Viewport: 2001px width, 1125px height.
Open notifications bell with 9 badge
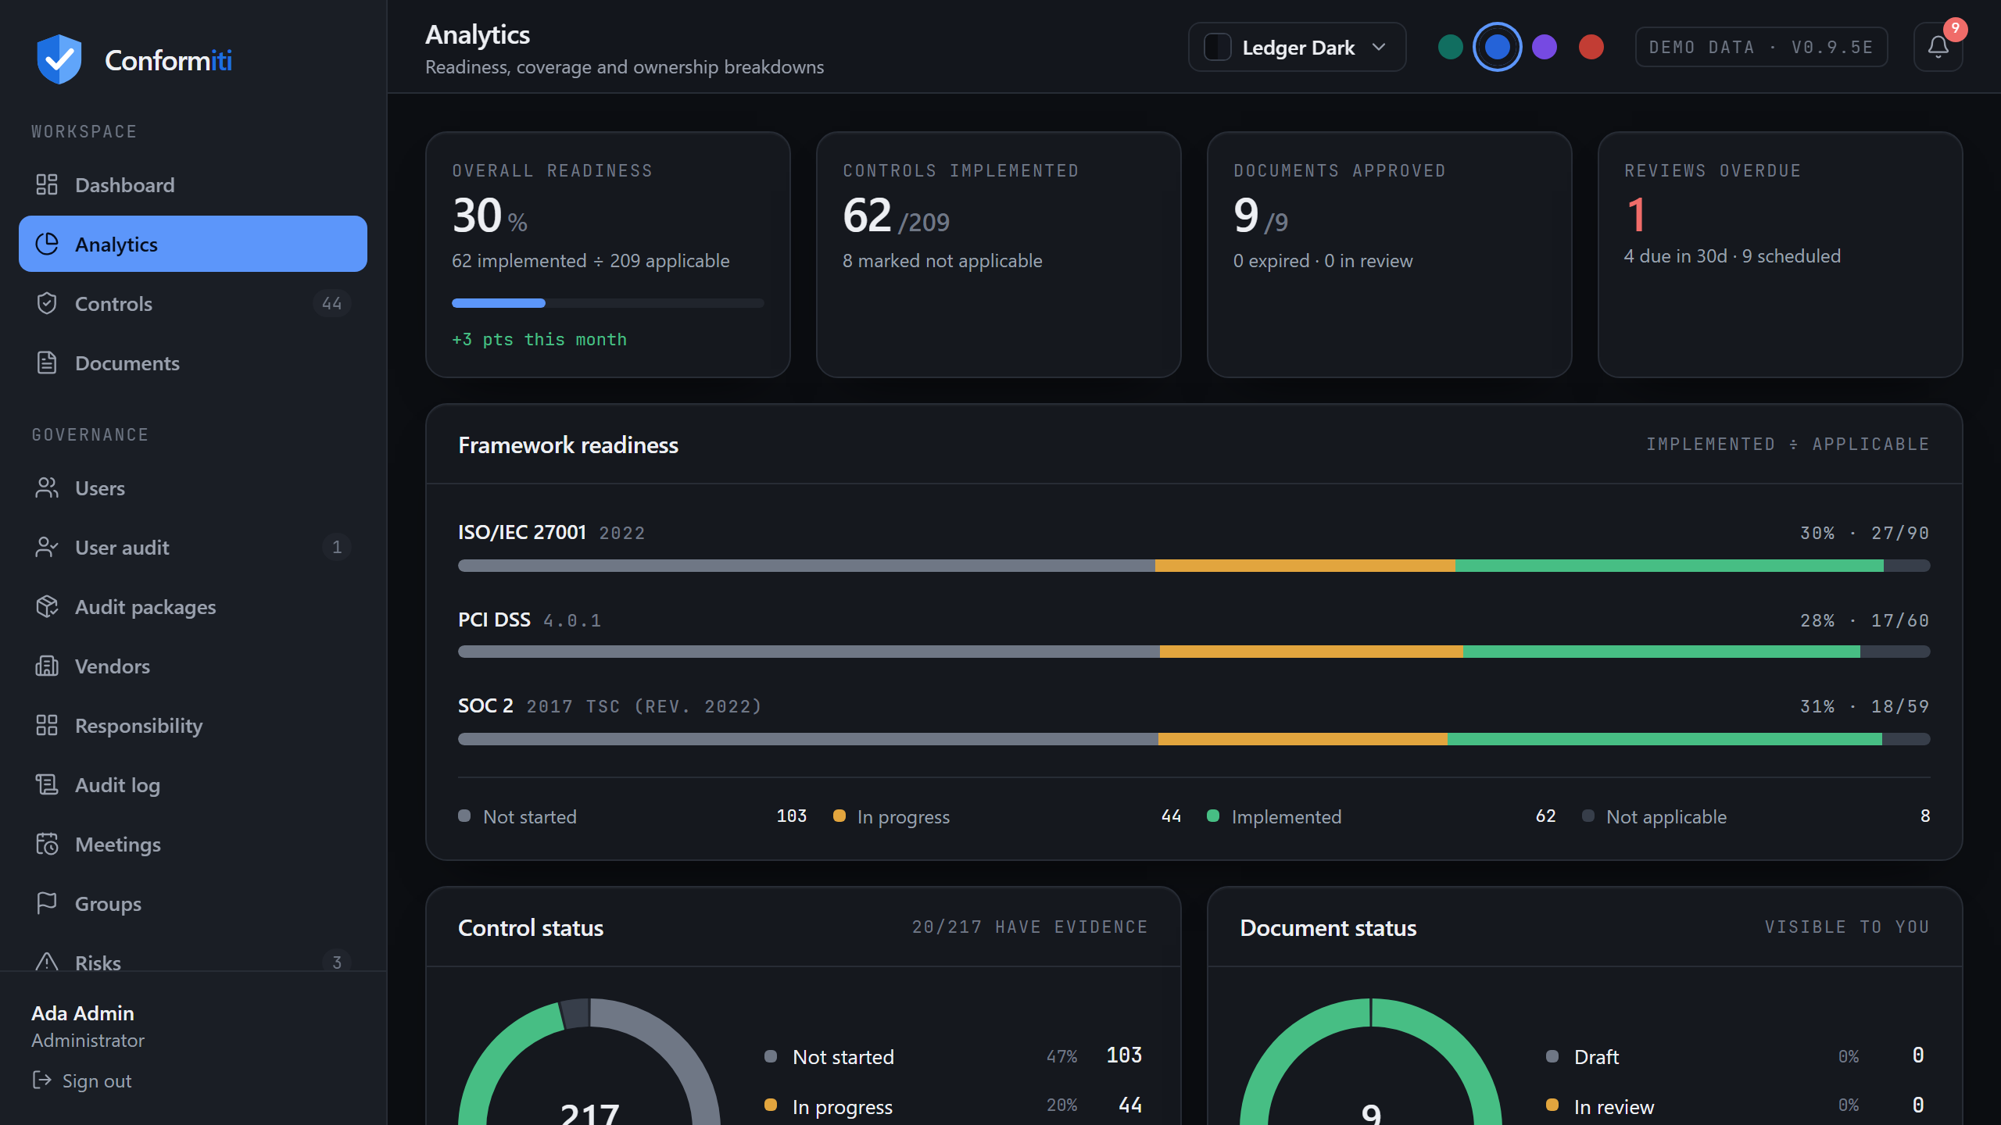1938,47
